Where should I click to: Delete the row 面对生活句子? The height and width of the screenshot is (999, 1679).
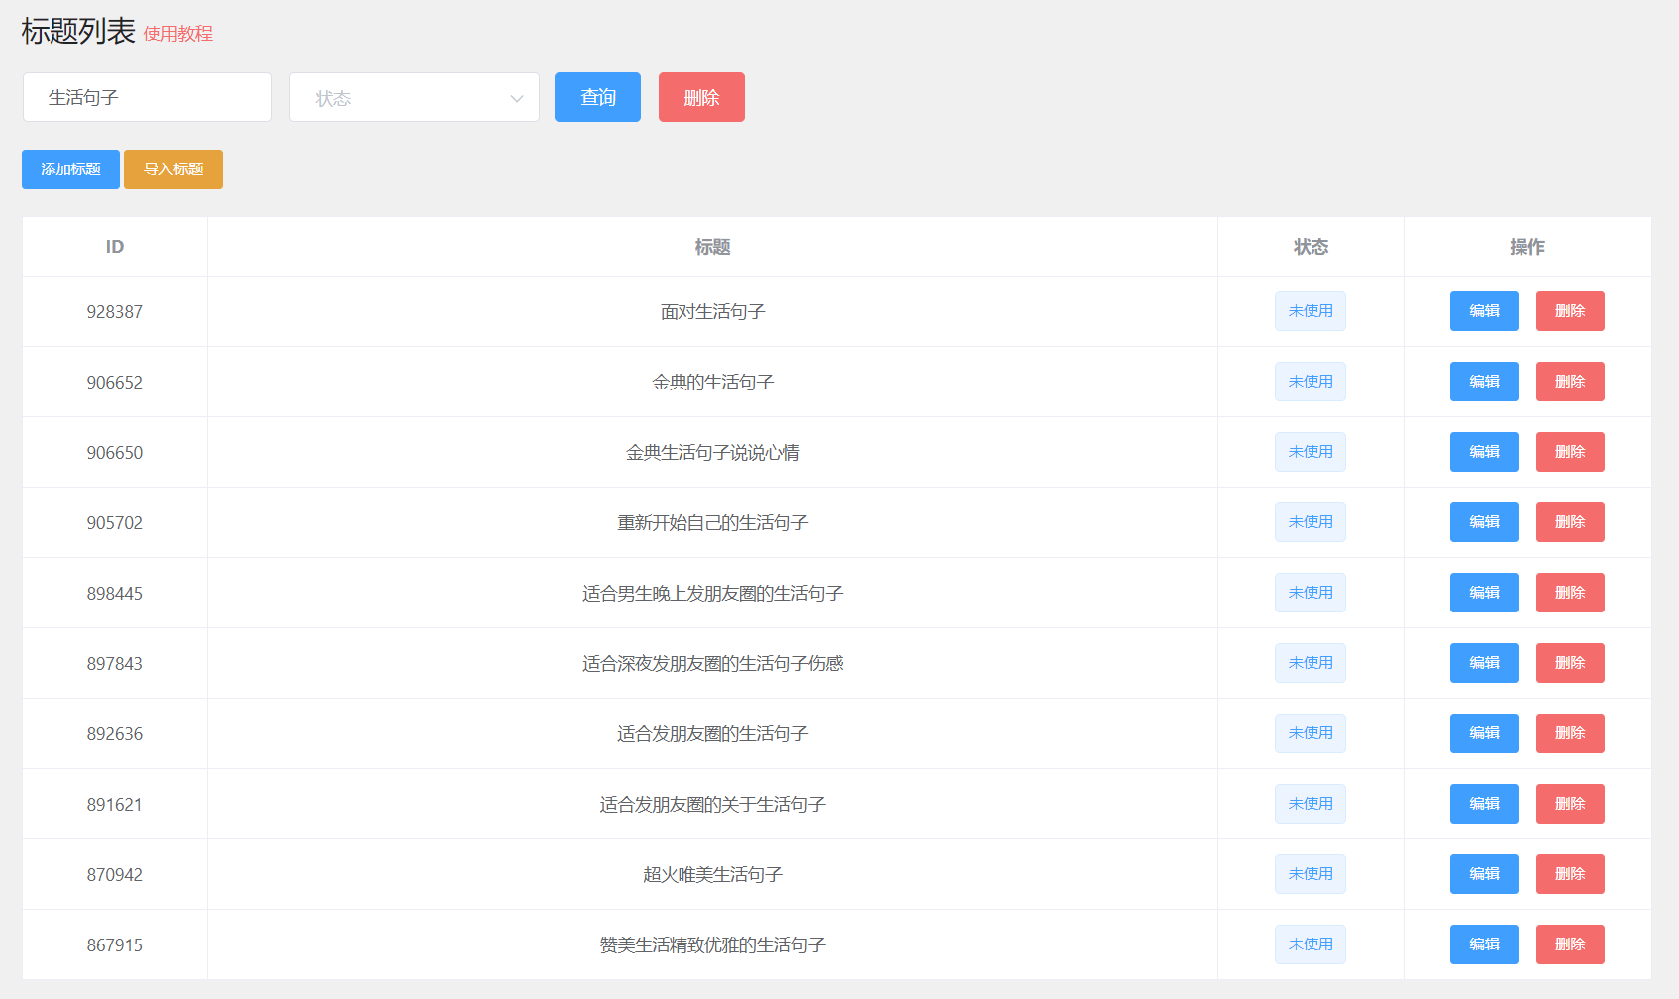(1570, 311)
